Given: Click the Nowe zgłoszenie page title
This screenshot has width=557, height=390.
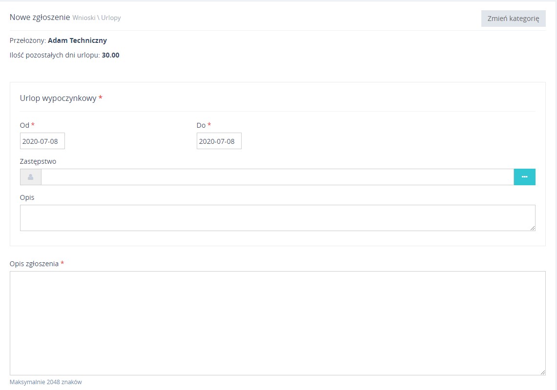Looking at the screenshot, I should [x=40, y=18].
